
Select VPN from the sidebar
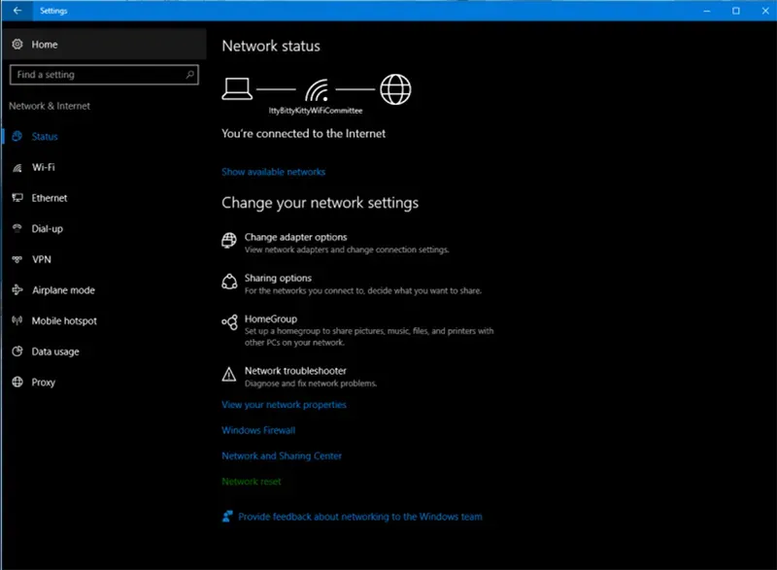(x=42, y=259)
